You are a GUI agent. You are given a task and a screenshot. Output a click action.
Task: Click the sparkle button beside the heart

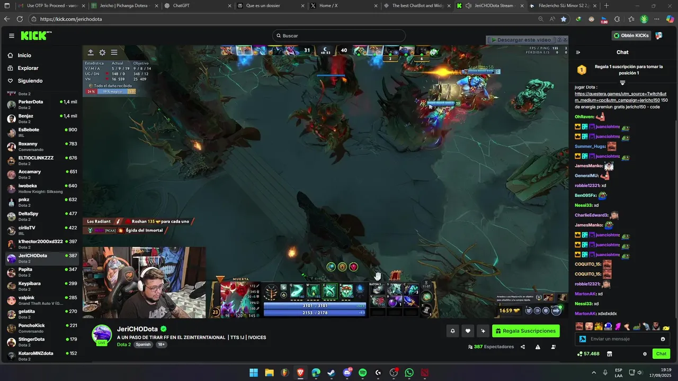pos(483,331)
